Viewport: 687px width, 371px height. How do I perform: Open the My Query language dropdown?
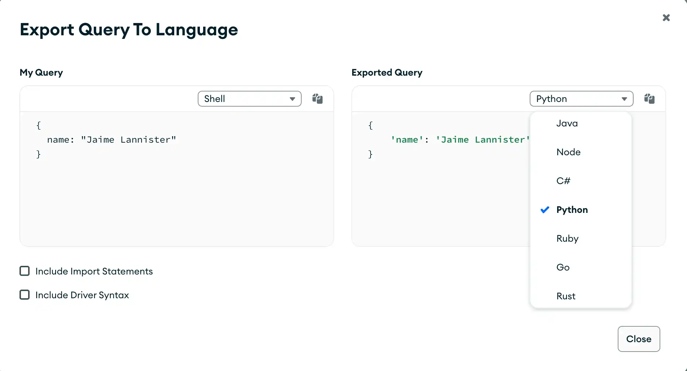point(249,99)
